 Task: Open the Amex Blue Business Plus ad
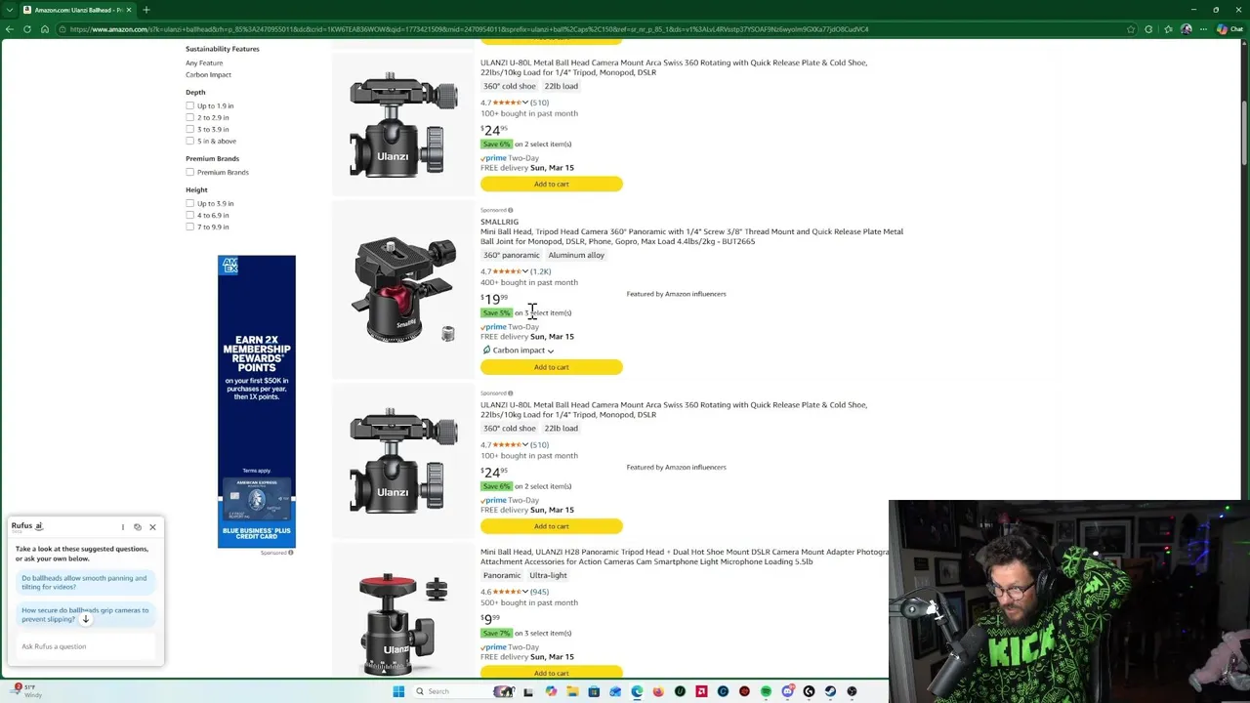point(257,401)
